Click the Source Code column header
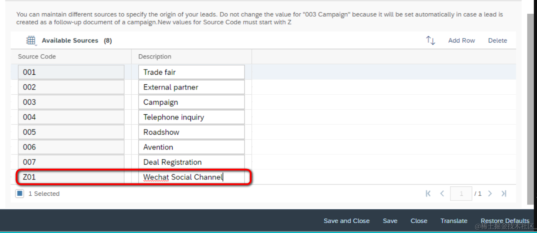 [71, 57]
